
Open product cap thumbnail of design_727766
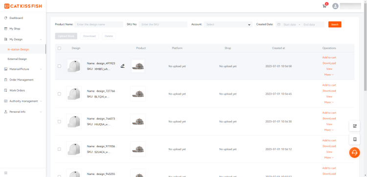pos(138,94)
